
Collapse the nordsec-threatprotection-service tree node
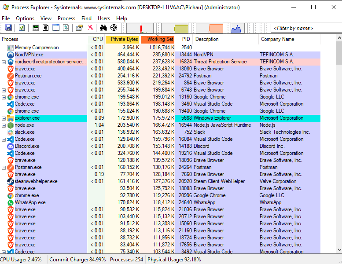[x=4, y=62]
